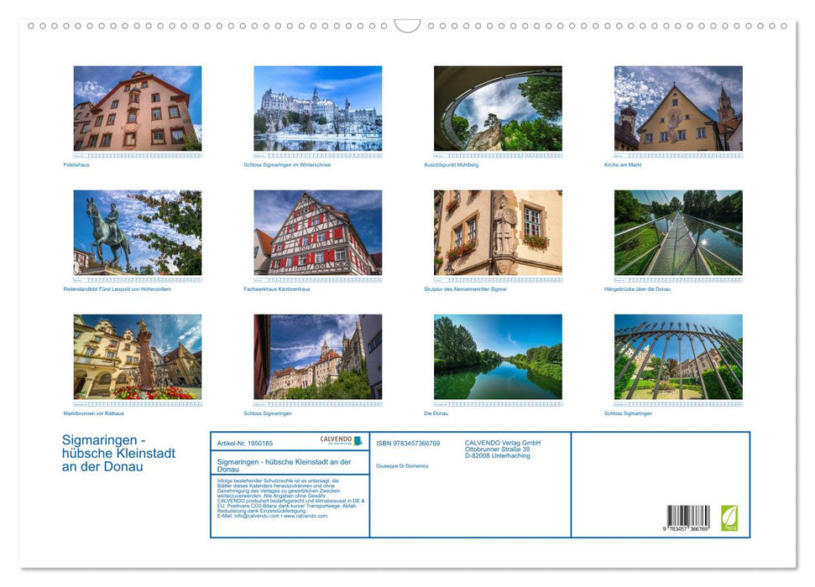The width and height of the screenshot is (815, 587).
Task: Expand the title box Sigmaringen - hübsche Kleinstadt
Action: pos(285,464)
